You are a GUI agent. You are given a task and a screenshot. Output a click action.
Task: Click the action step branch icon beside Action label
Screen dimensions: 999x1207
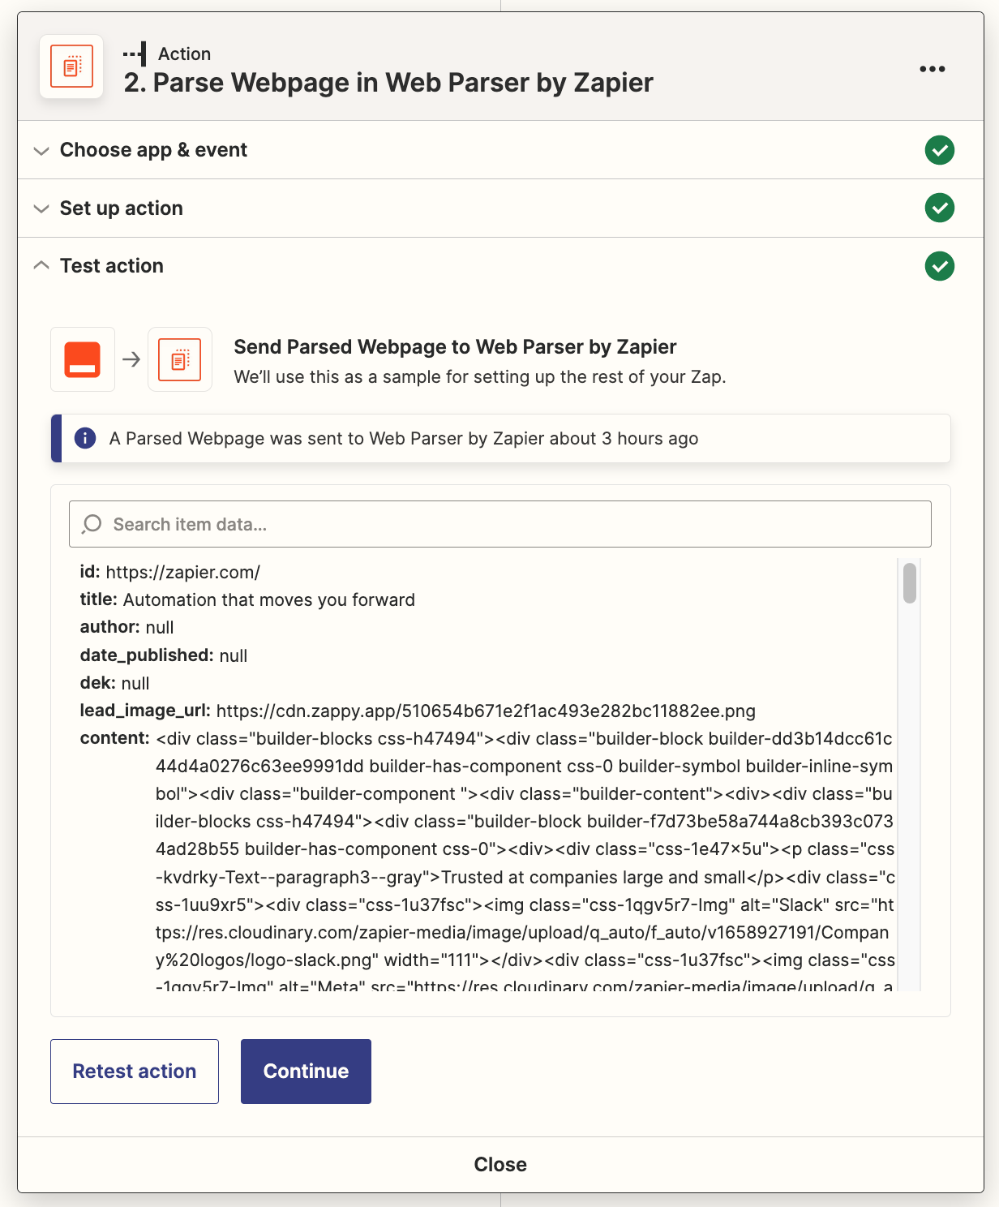pos(135,54)
